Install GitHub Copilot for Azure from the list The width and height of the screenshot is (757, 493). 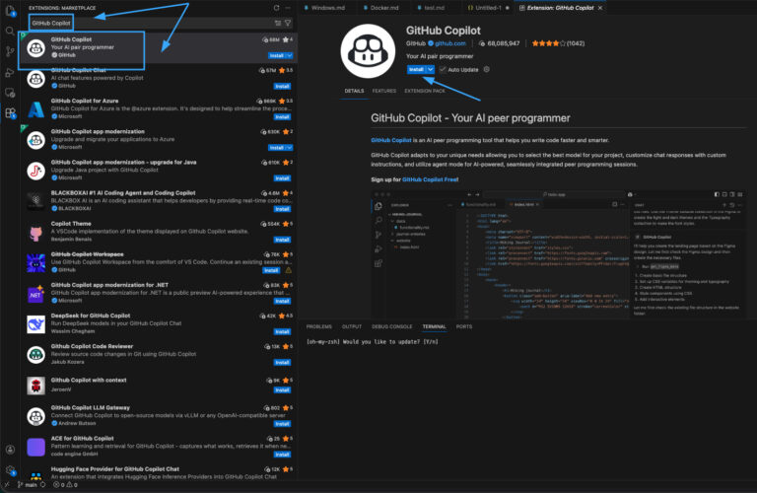pos(282,117)
